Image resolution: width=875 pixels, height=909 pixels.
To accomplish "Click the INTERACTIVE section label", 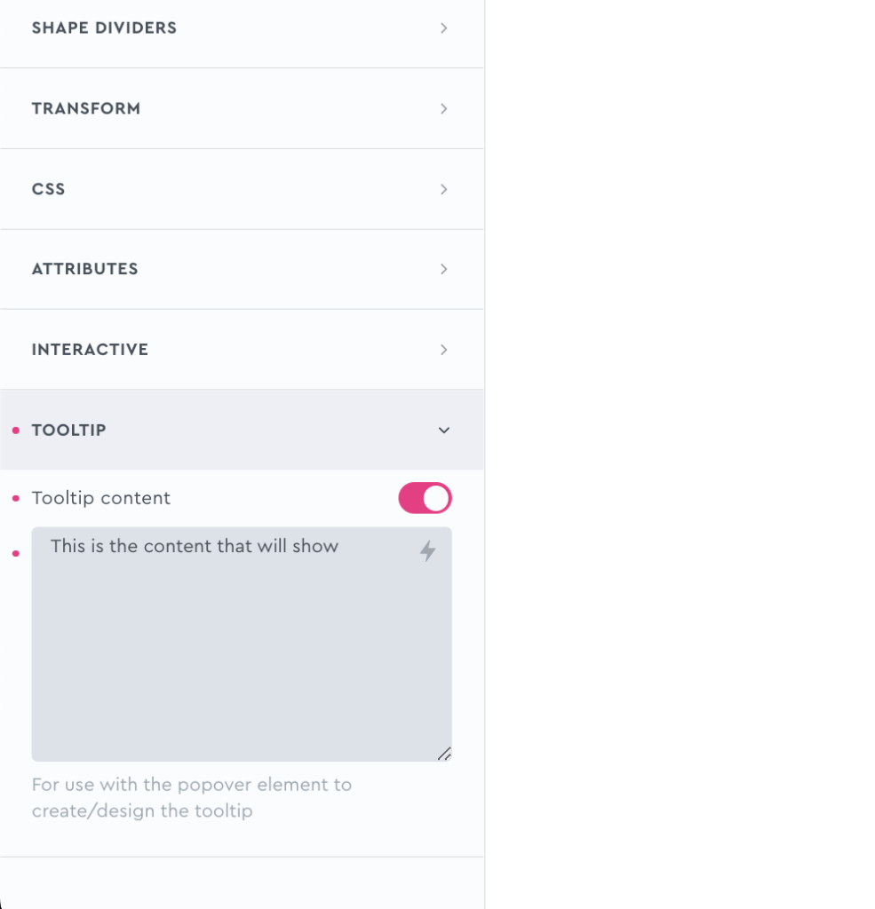I will 90,349.
